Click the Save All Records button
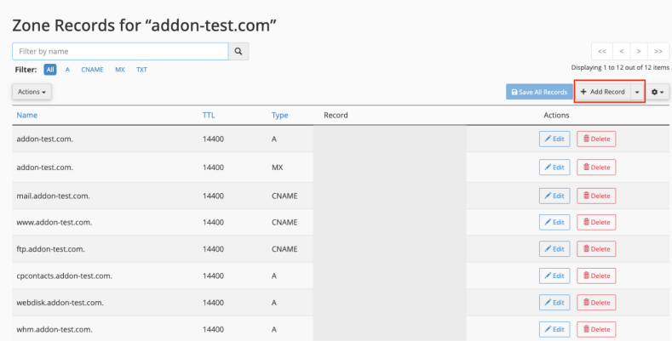This screenshot has width=672, height=341. [x=538, y=92]
